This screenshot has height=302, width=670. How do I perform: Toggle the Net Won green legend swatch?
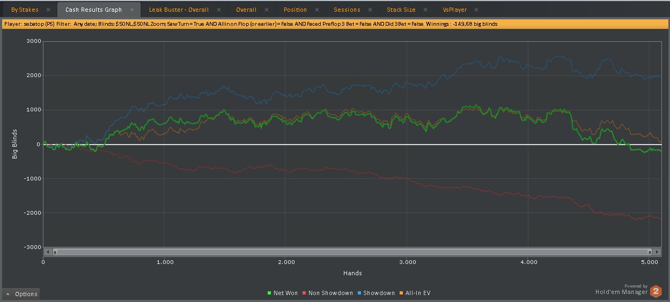[x=269, y=293]
